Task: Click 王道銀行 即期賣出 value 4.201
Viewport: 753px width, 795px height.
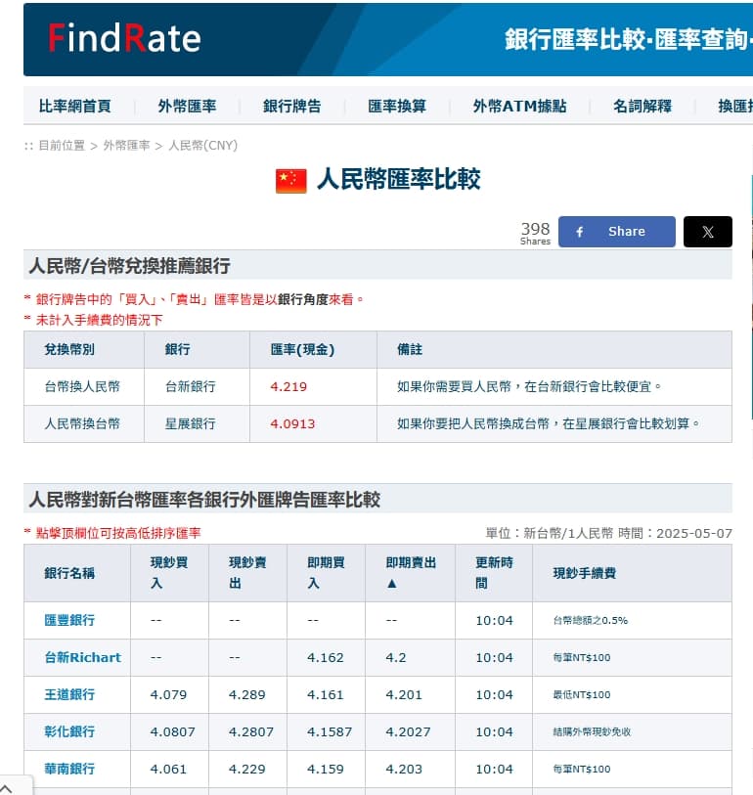Action: coord(404,694)
